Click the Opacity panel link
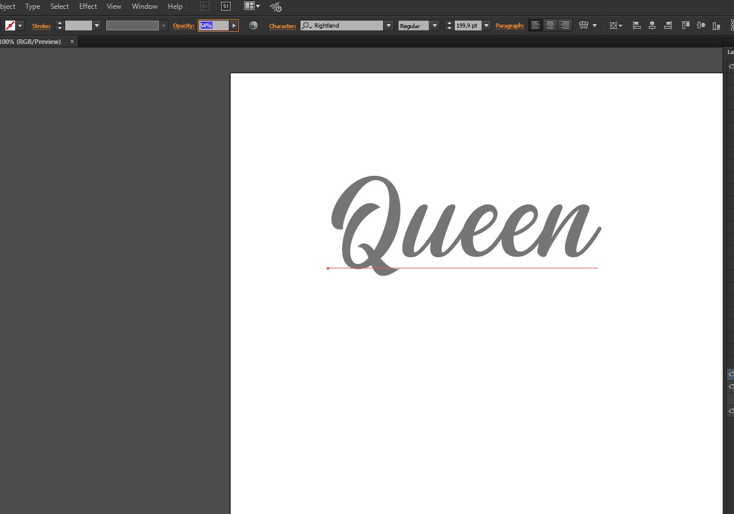The height and width of the screenshot is (514, 734). pyautogui.click(x=183, y=26)
